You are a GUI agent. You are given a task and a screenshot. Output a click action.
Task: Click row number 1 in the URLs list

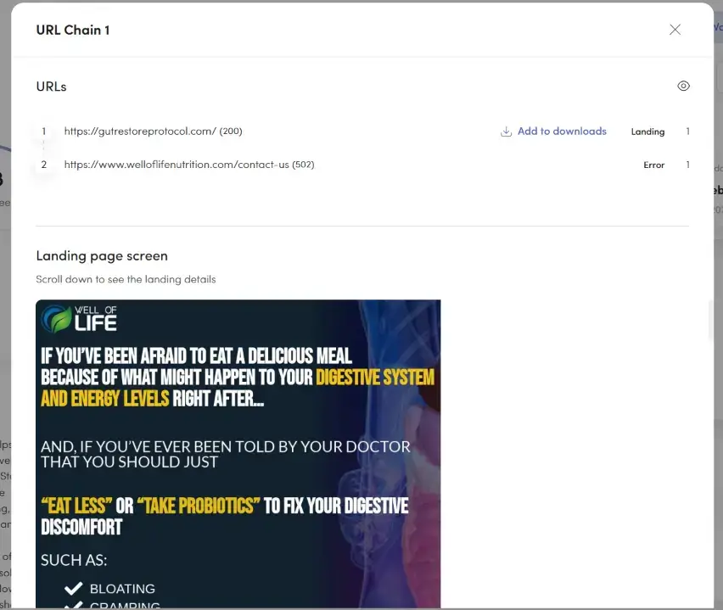point(44,131)
